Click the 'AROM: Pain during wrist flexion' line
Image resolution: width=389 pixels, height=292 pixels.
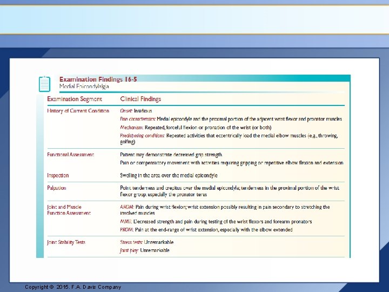coord(225,210)
